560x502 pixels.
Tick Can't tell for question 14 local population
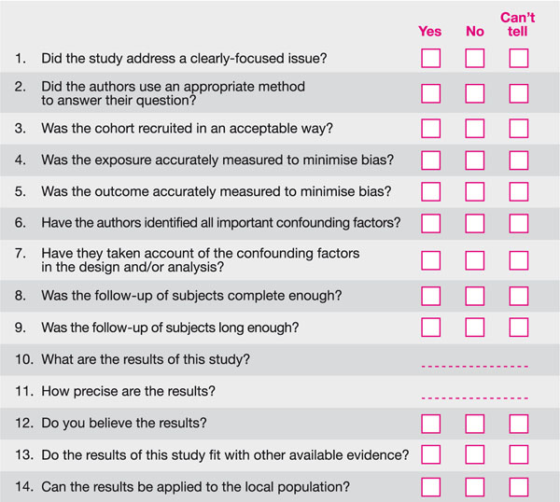[x=519, y=486]
